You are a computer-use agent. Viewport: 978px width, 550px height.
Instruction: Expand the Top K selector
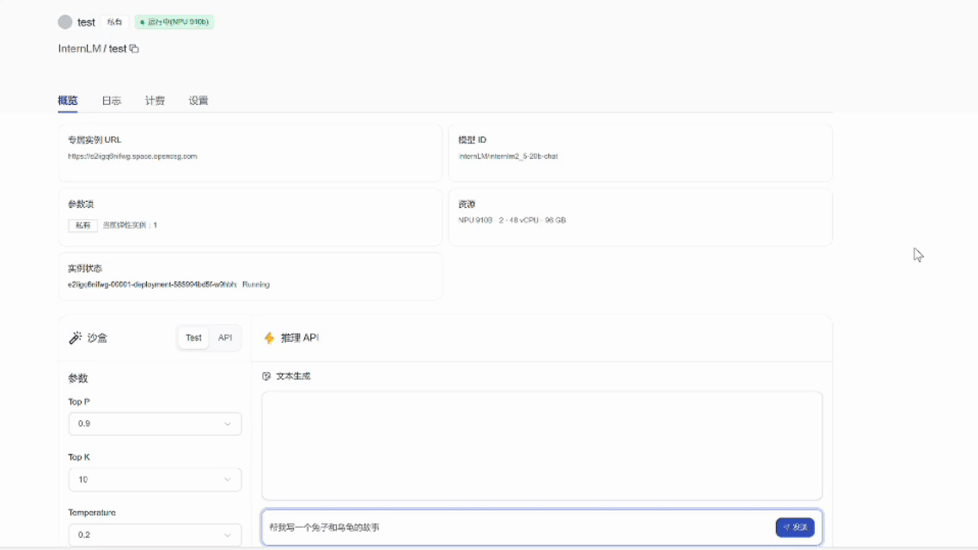pyautogui.click(x=154, y=480)
